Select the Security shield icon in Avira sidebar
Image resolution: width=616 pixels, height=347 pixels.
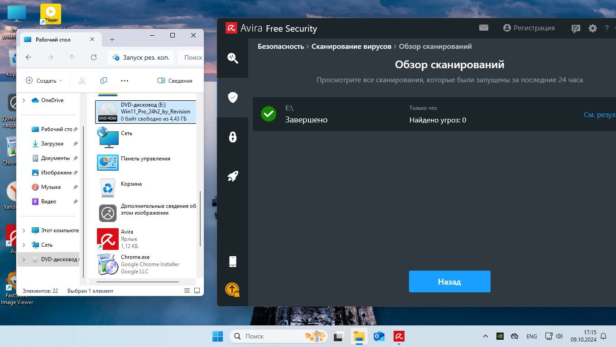click(233, 97)
